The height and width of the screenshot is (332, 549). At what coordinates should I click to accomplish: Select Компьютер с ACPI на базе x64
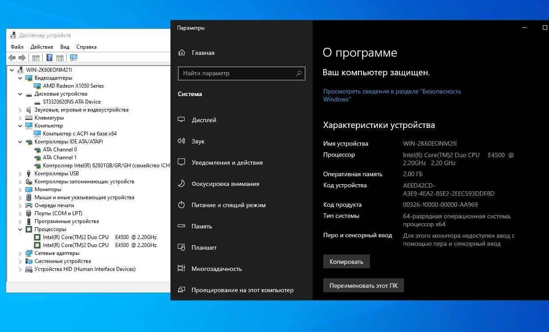[x=80, y=134]
